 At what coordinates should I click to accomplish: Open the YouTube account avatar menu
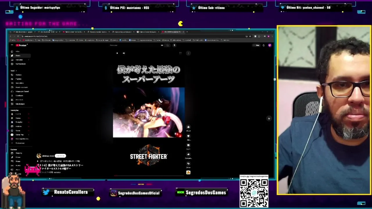pyautogui.click(x=270, y=45)
